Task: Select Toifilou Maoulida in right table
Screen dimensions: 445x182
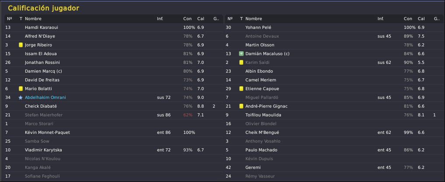Action: (x=333, y=115)
